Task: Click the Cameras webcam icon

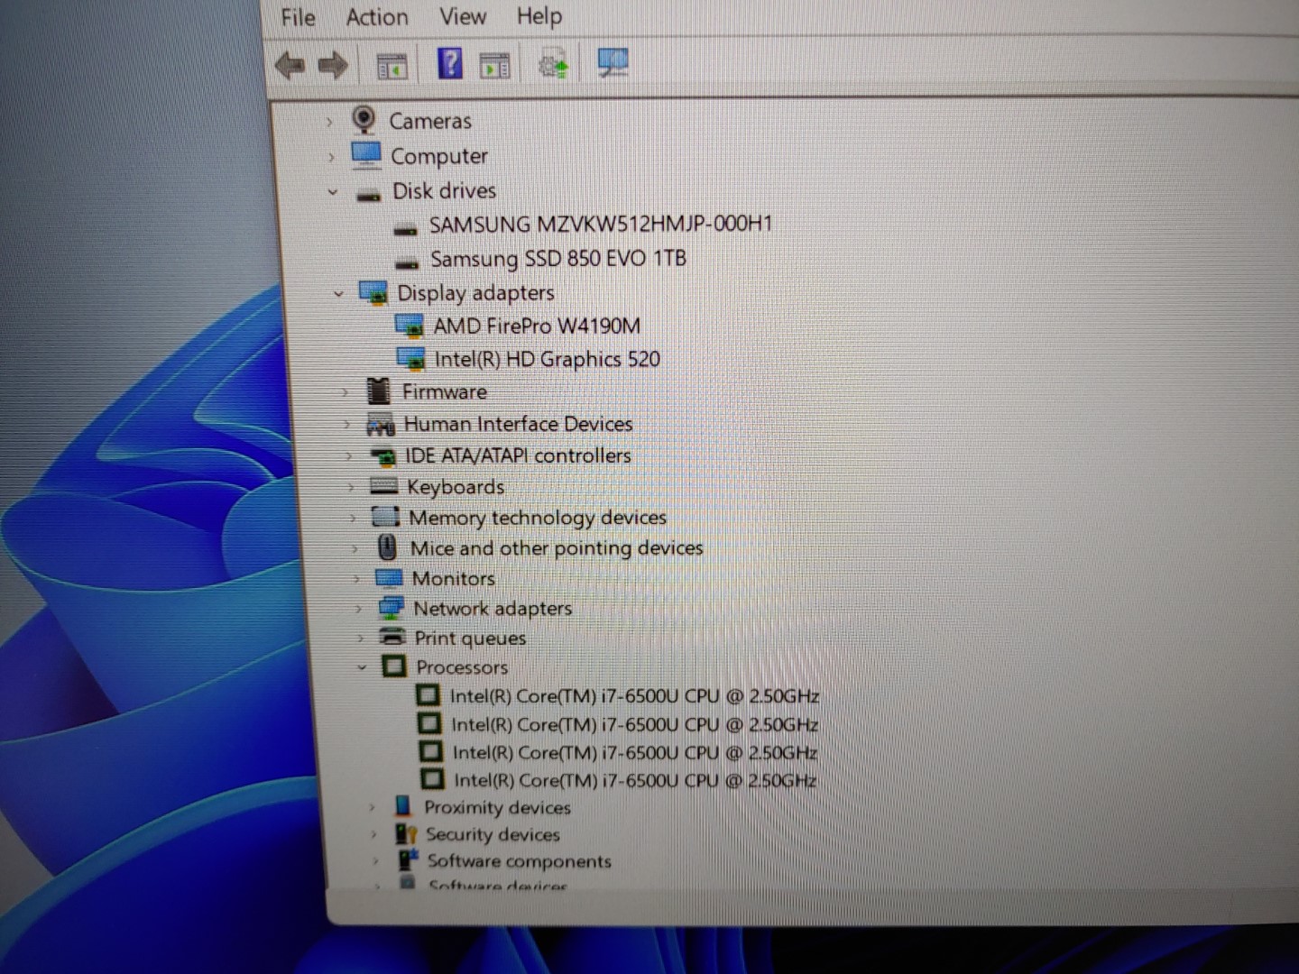Action: point(364,120)
